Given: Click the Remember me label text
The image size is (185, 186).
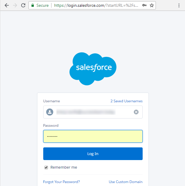Looking at the screenshot, I should point(64,167).
